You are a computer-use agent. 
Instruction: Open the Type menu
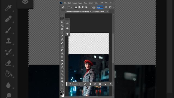85,3
